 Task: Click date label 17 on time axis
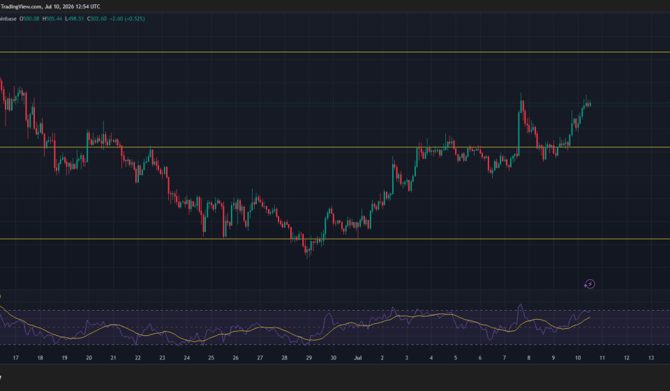tap(16, 358)
